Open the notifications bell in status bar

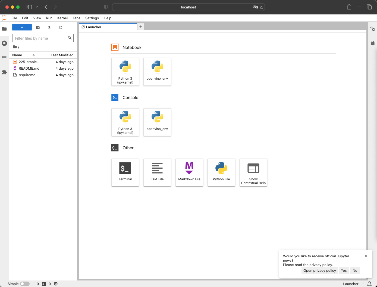tap(369, 284)
